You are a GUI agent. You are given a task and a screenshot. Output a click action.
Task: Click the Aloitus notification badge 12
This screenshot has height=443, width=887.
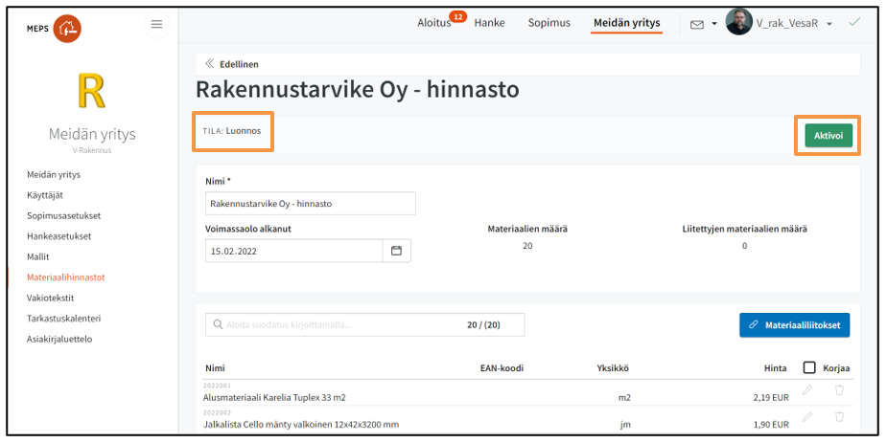point(457,17)
